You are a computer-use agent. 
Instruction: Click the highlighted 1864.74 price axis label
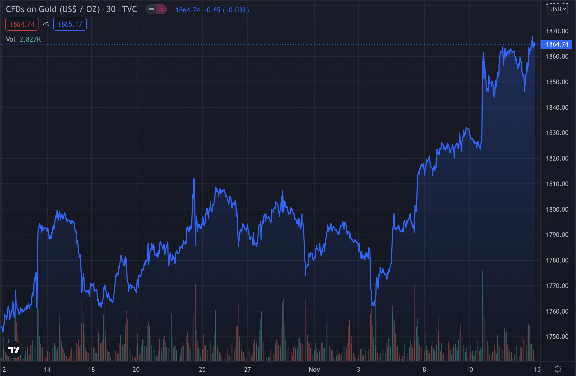coord(557,44)
